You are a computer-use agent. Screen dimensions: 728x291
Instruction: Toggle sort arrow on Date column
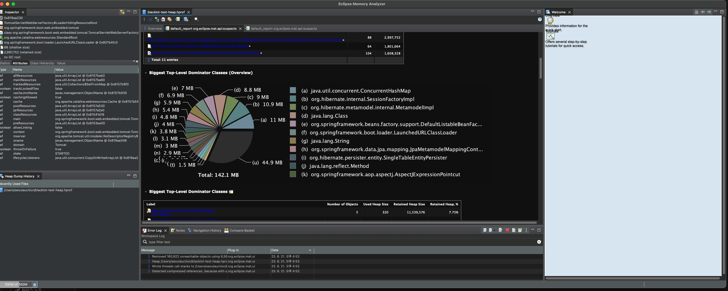pos(310,250)
